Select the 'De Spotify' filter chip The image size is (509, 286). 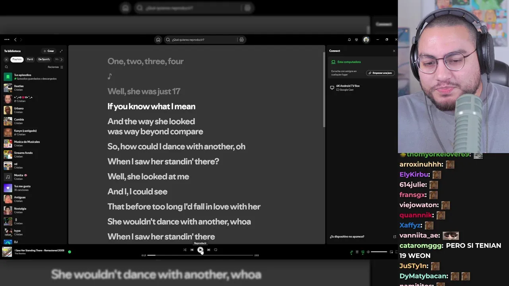coord(44,59)
